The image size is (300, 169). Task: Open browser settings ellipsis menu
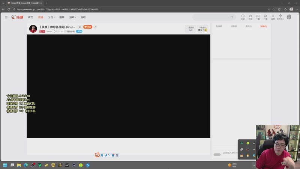click(297, 9)
